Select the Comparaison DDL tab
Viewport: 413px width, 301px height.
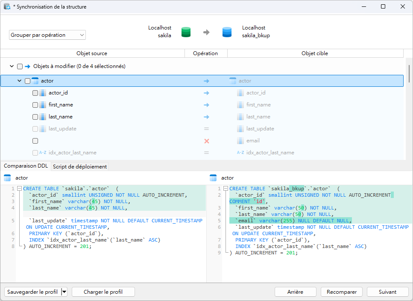pyautogui.click(x=26, y=166)
